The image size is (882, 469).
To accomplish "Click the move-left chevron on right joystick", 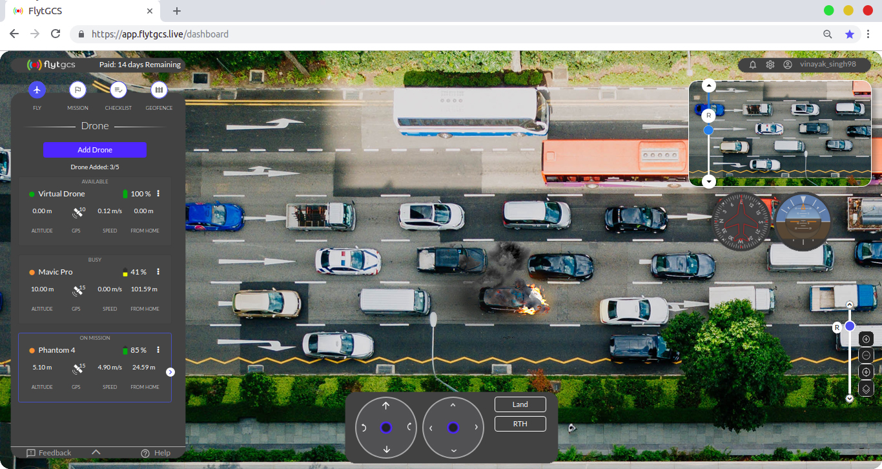I will pyautogui.click(x=431, y=428).
